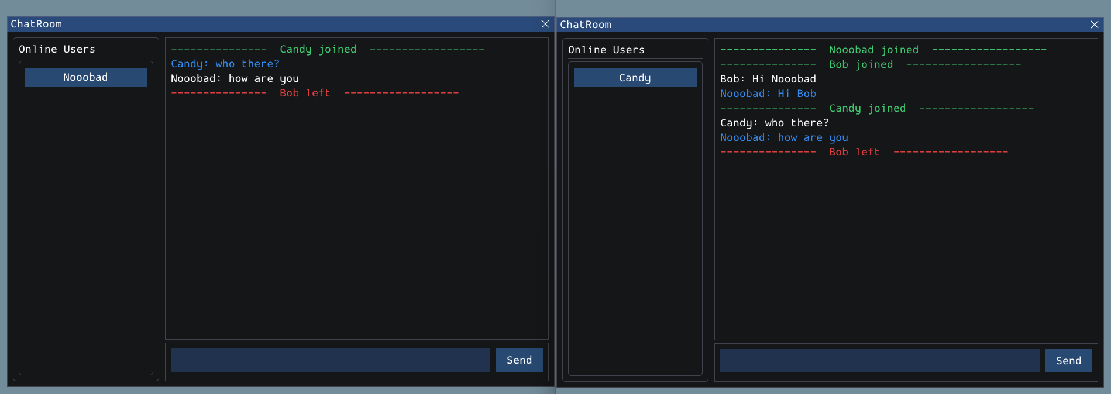
Task: Close the right ChatRoom window
Action: click(x=1094, y=25)
